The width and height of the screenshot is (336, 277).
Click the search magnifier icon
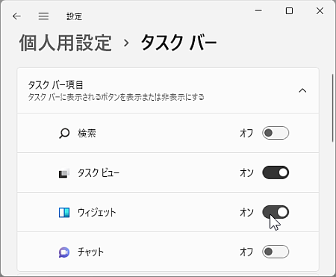tap(64, 133)
